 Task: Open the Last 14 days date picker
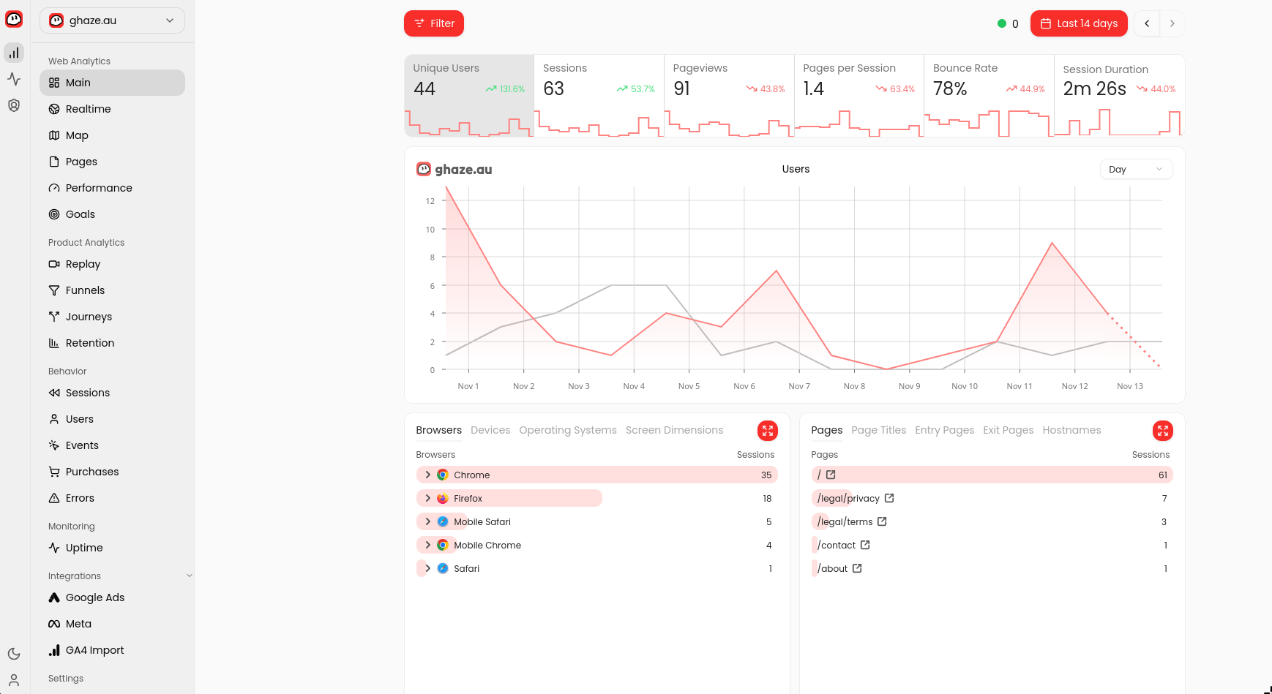(x=1079, y=23)
